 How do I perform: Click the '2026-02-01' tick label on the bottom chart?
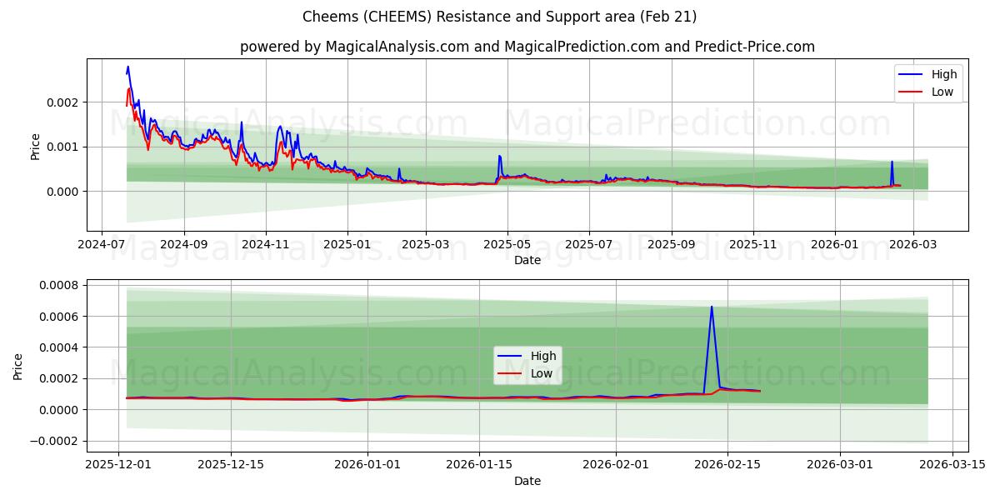click(x=617, y=466)
